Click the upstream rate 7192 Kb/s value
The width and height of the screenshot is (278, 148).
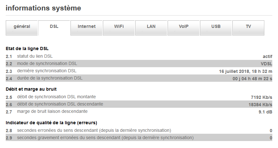click(x=261, y=97)
